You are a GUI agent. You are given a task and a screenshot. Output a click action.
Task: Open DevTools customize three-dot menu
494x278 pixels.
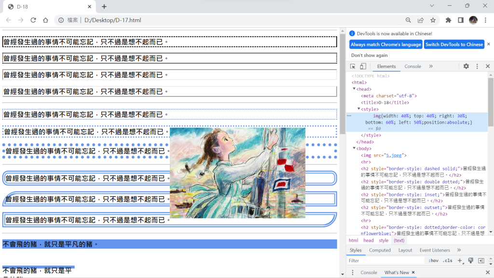coord(477,66)
